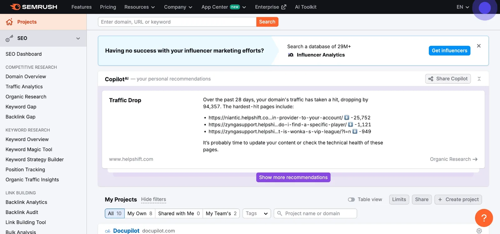The image size is (500, 234).
Task: Click the Semrush logo
Action: (33, 7)
